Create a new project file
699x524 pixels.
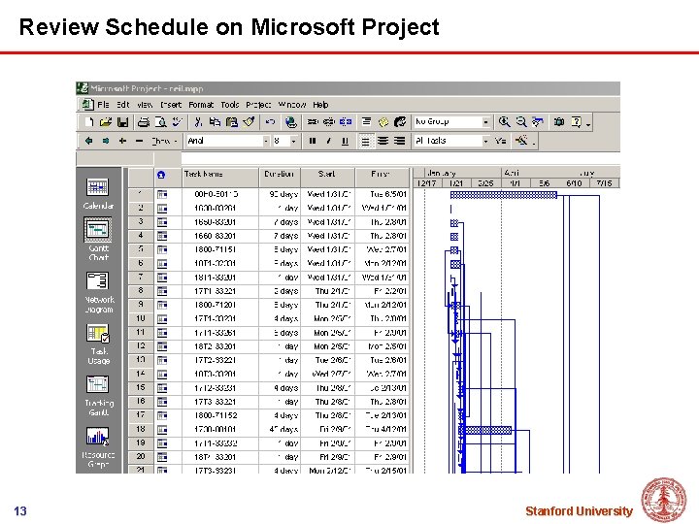pyautogui.click(x=89, y=121)
